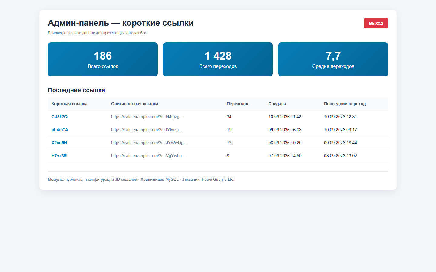
Task: Select original URL ending with IYIwzg…
Action: tap(147, 130)
